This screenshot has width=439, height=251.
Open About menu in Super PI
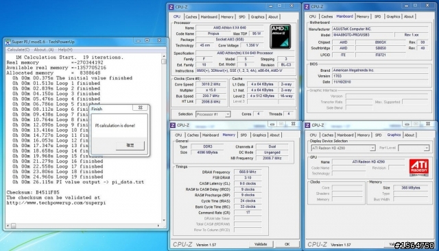(x=44, y=50)
